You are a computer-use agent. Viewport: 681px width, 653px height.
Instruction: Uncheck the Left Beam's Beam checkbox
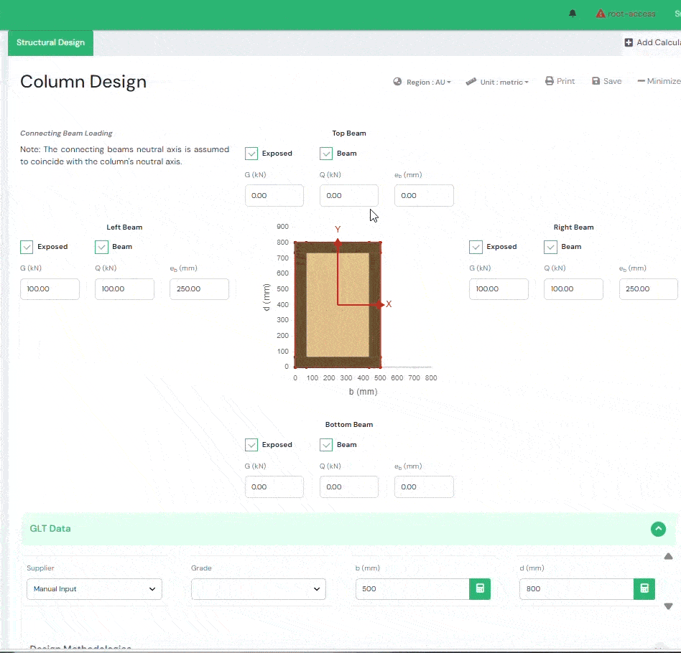tap(101, 247)
